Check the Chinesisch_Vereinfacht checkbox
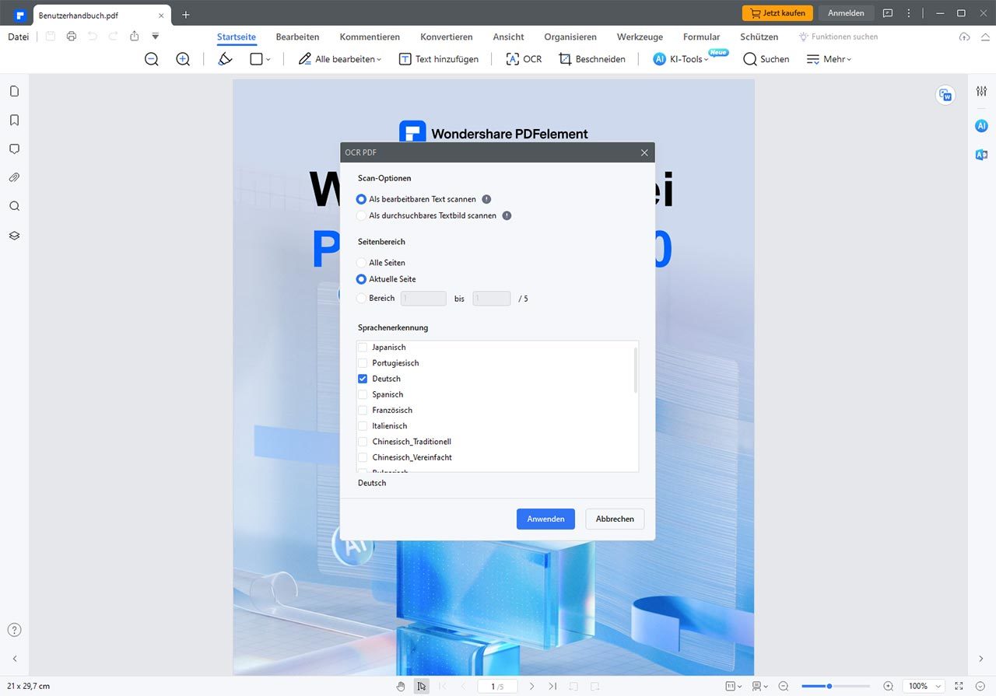Viewport: 996px width, 696px height. tap(362, 457)
